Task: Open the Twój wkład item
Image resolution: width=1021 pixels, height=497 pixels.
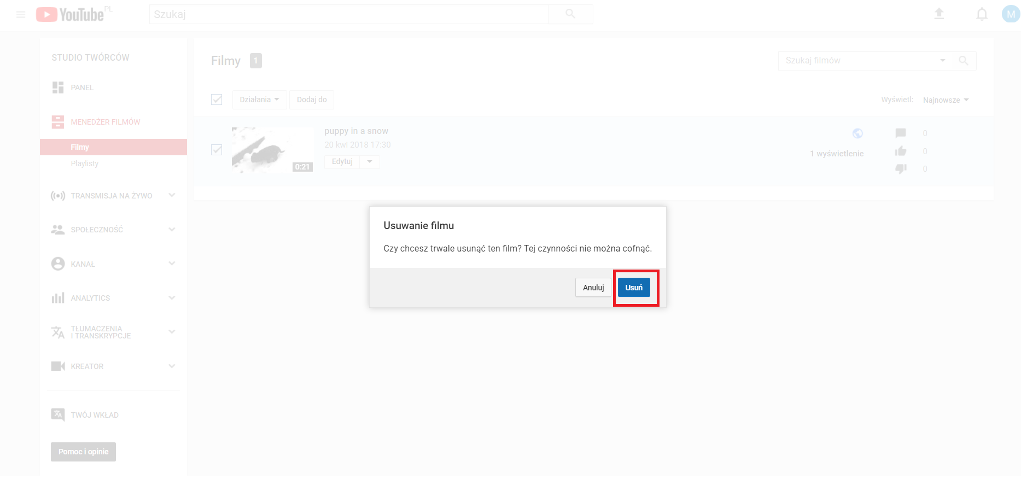Action: coord(95,415)
